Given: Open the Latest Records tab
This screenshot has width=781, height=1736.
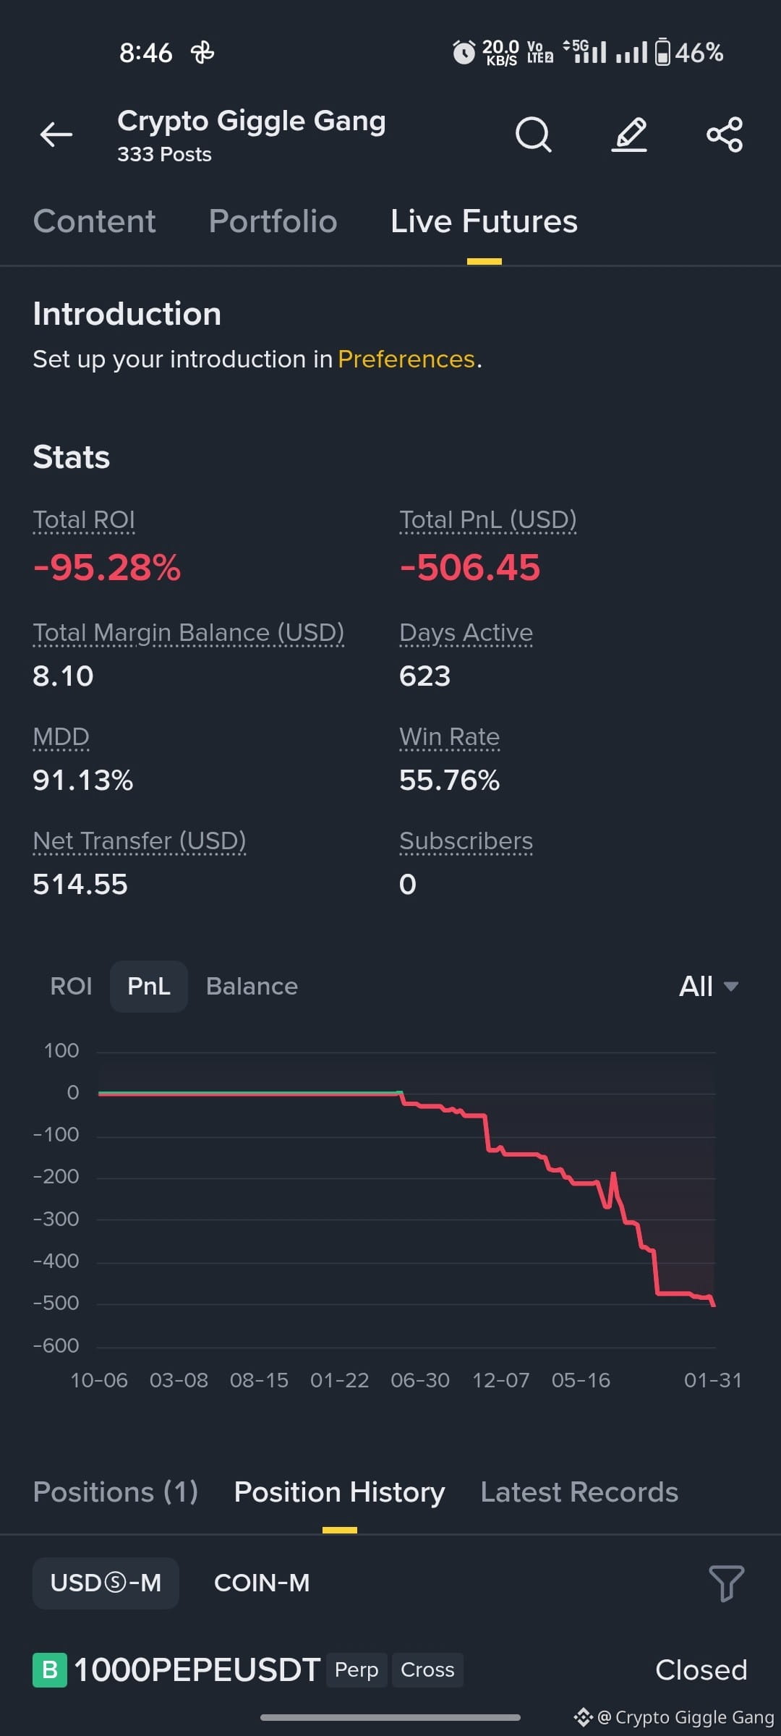Looking at the screenshot, I should point(579,1492).
